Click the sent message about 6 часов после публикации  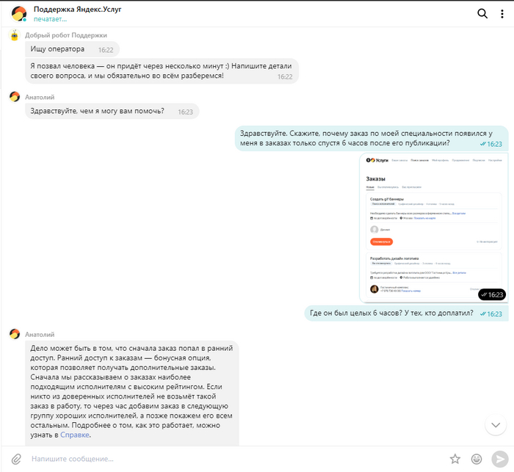click(372, 138)
